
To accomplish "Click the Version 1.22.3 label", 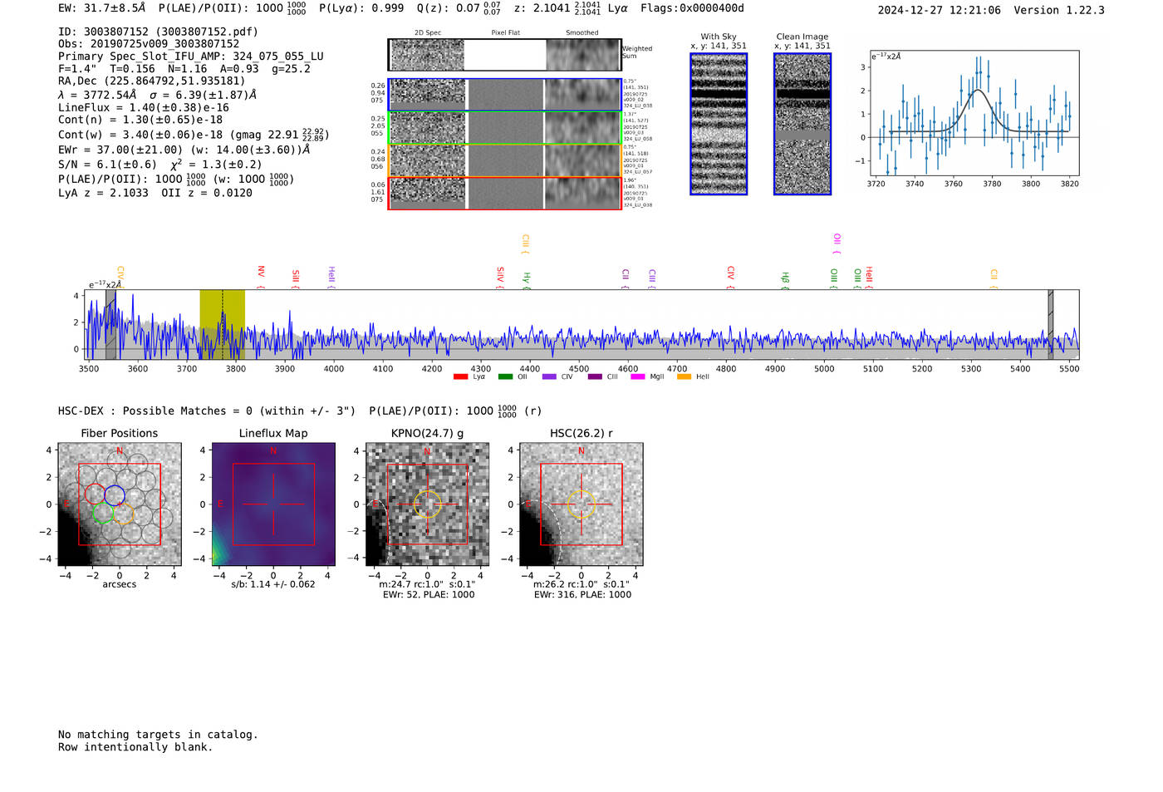I will pos(1059,10).
